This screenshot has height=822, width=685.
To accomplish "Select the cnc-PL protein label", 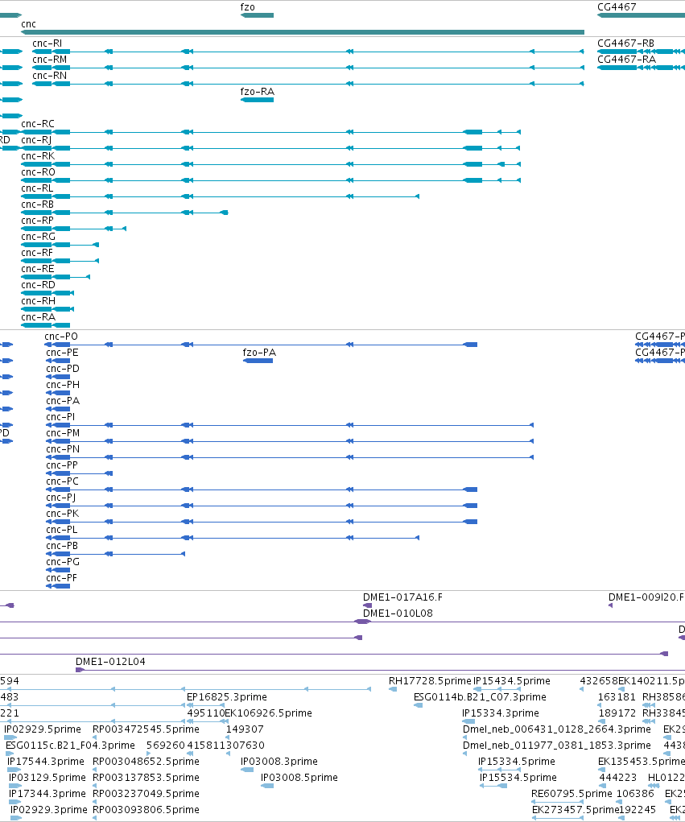I will pos(62,530).
